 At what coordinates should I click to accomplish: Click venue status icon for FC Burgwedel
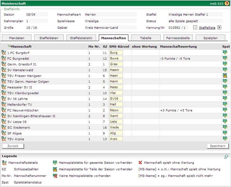point(225,58)
